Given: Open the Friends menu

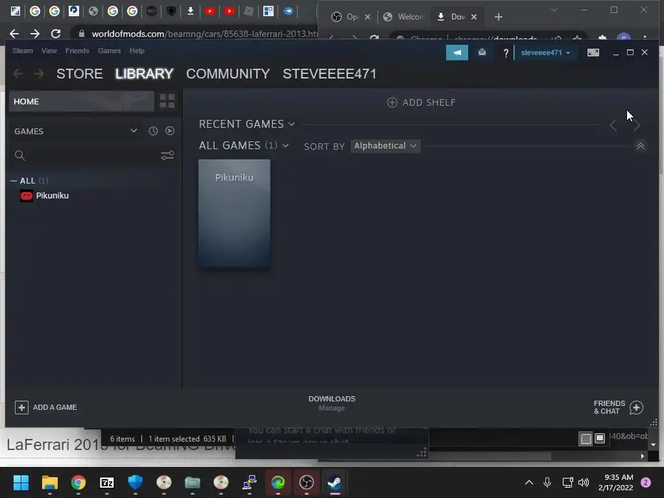Looking at the screenshot, I should tap(77, 51).
